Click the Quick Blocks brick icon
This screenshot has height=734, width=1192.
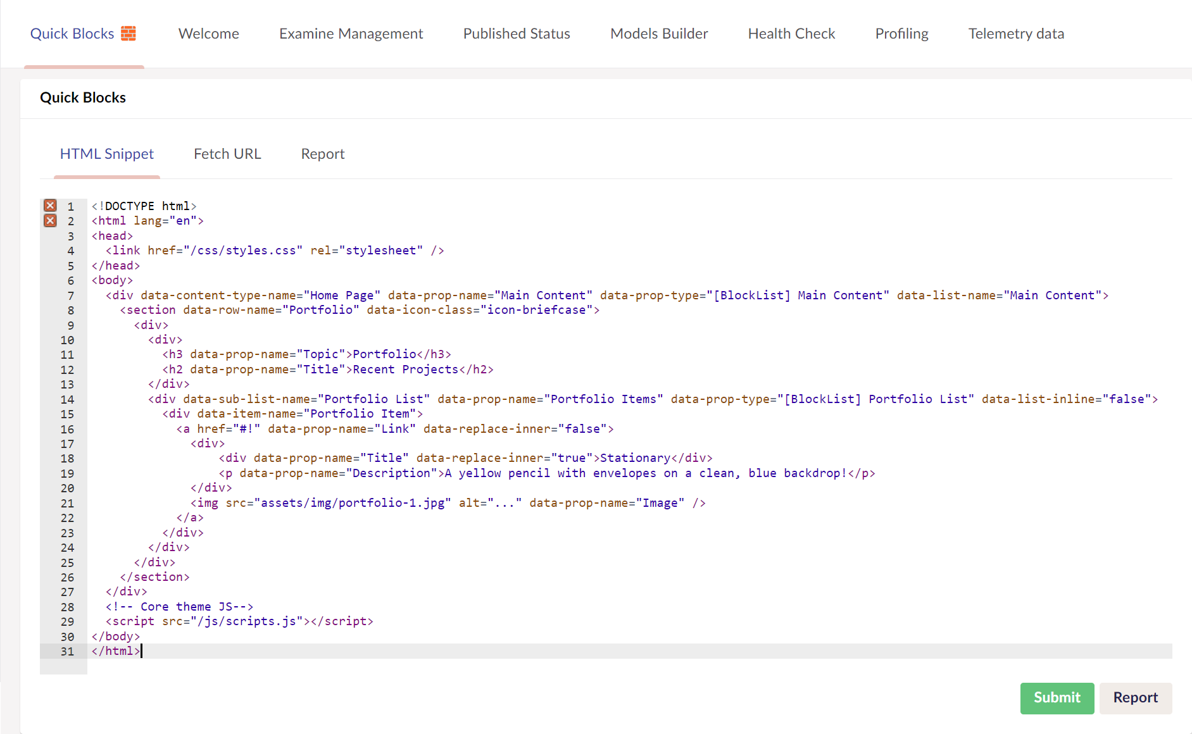pos(129,34)
